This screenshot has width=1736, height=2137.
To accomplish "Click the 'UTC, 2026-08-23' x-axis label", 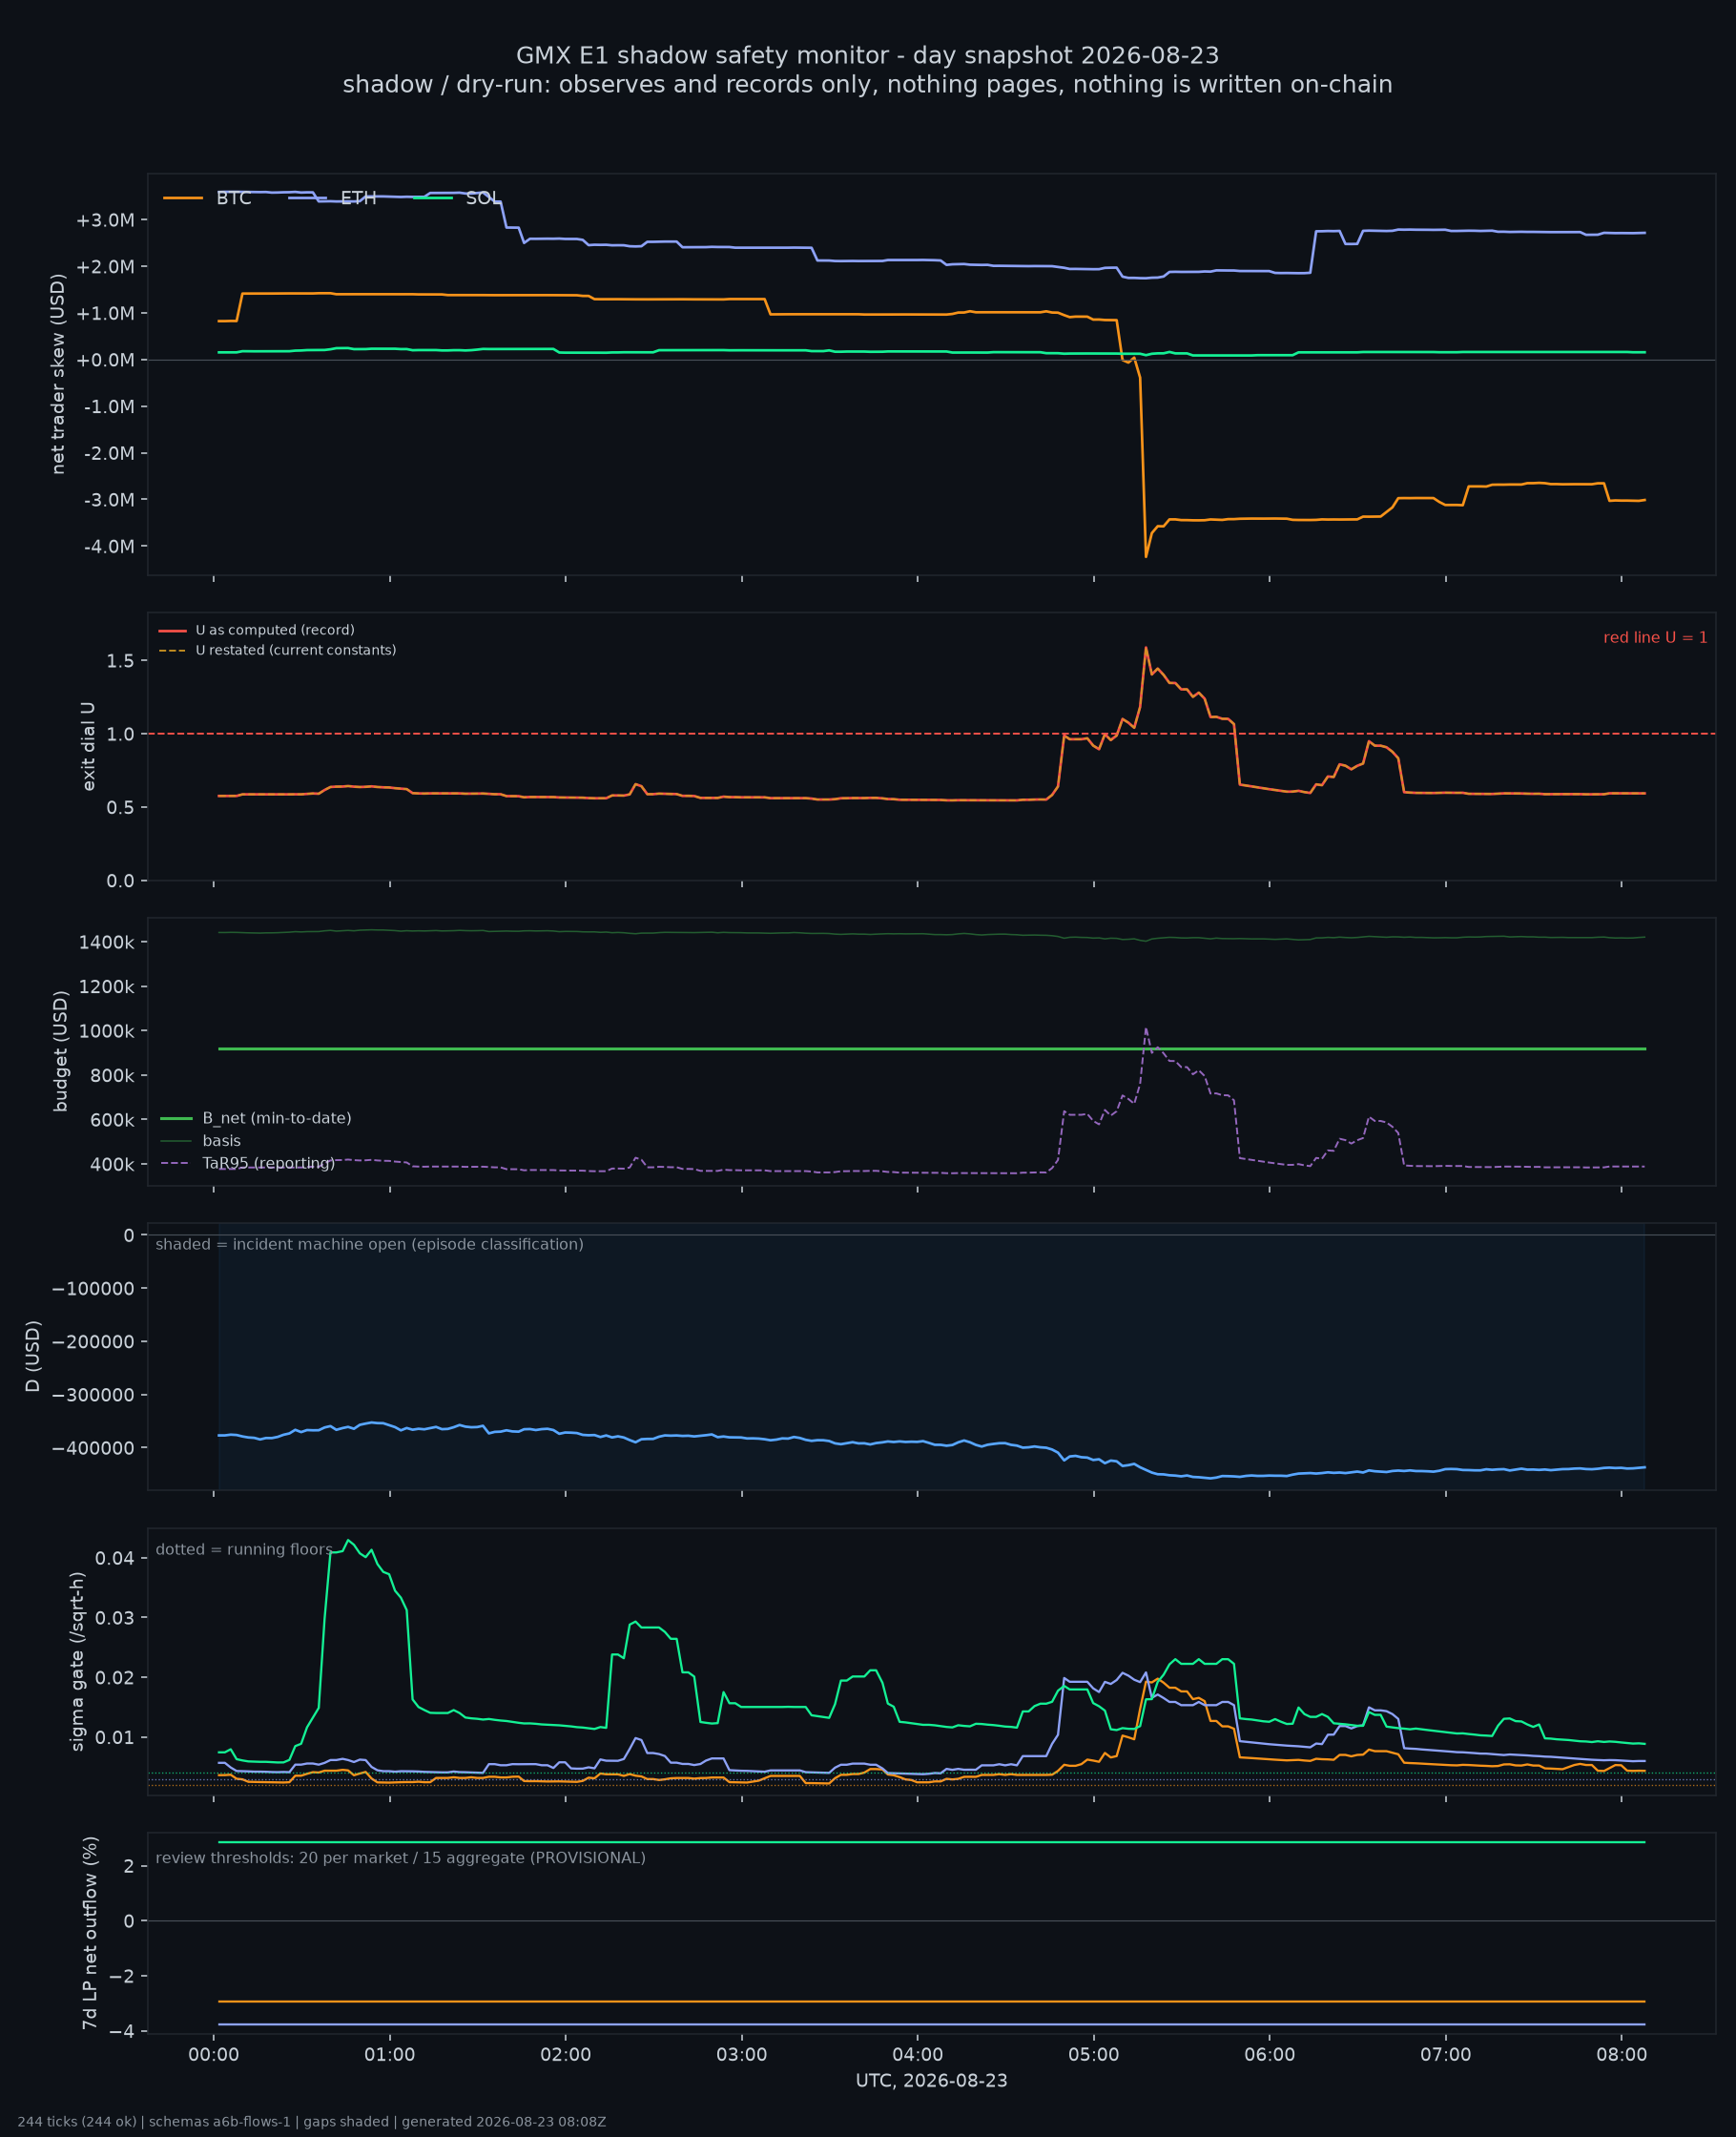I will click(931, 2081).
